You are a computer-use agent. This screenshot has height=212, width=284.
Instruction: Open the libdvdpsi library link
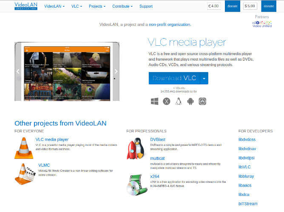(x=246, y=158)
